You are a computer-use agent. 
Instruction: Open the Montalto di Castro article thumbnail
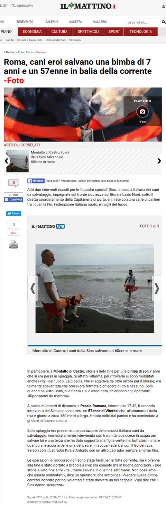click(x=17, y=161)
